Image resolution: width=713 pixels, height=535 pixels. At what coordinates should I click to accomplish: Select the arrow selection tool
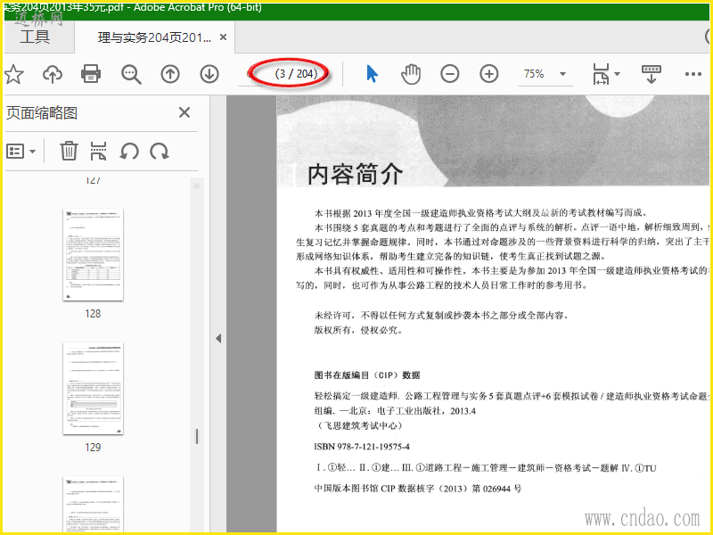click(372, 74)
